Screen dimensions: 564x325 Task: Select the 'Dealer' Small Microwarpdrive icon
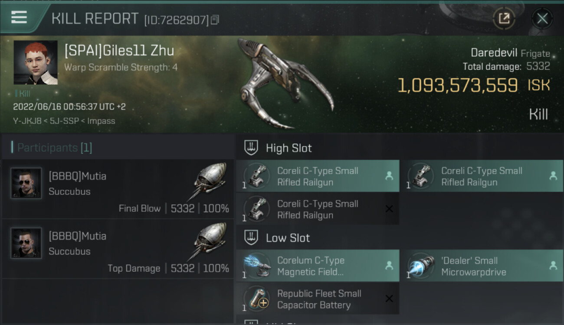tap(421, 266)
